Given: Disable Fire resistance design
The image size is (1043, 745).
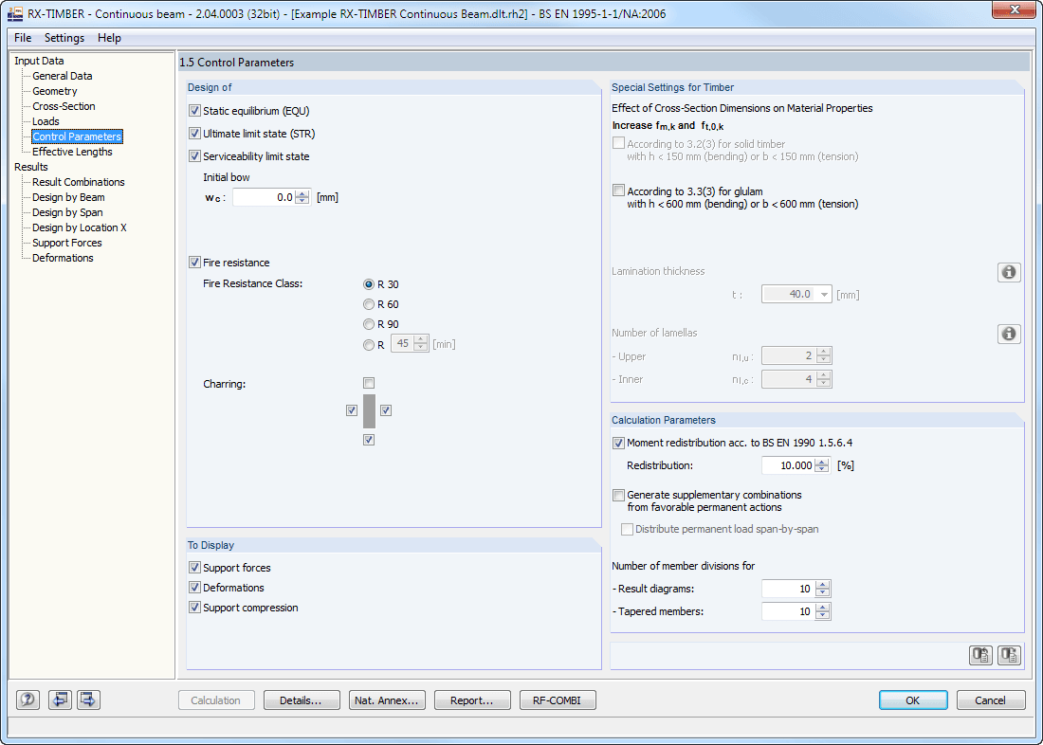Looking at the screenshot, I should click(x=195, y=262).
